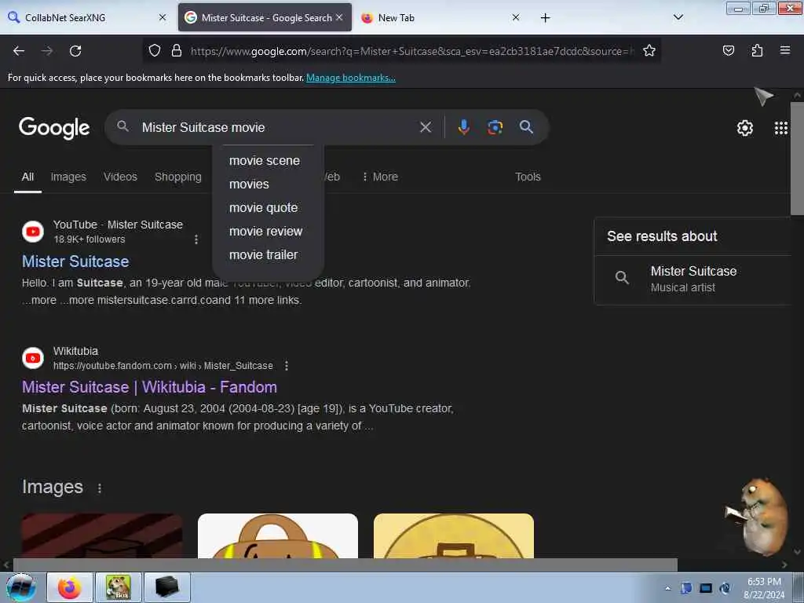This screenshot has height=603, width=804.
Task: Open options beside the Images heading
Action: coord(100,488)
